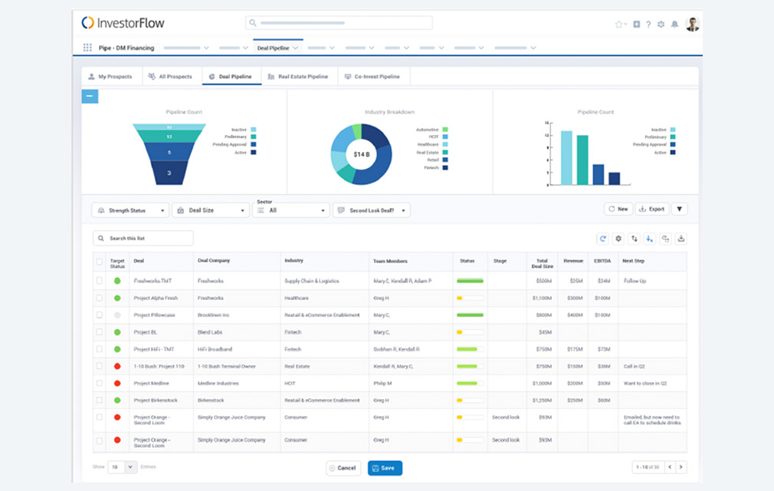774x491 pixels.
Task: Click the download/export icon above the deal table
Action: tap(681, 239)
